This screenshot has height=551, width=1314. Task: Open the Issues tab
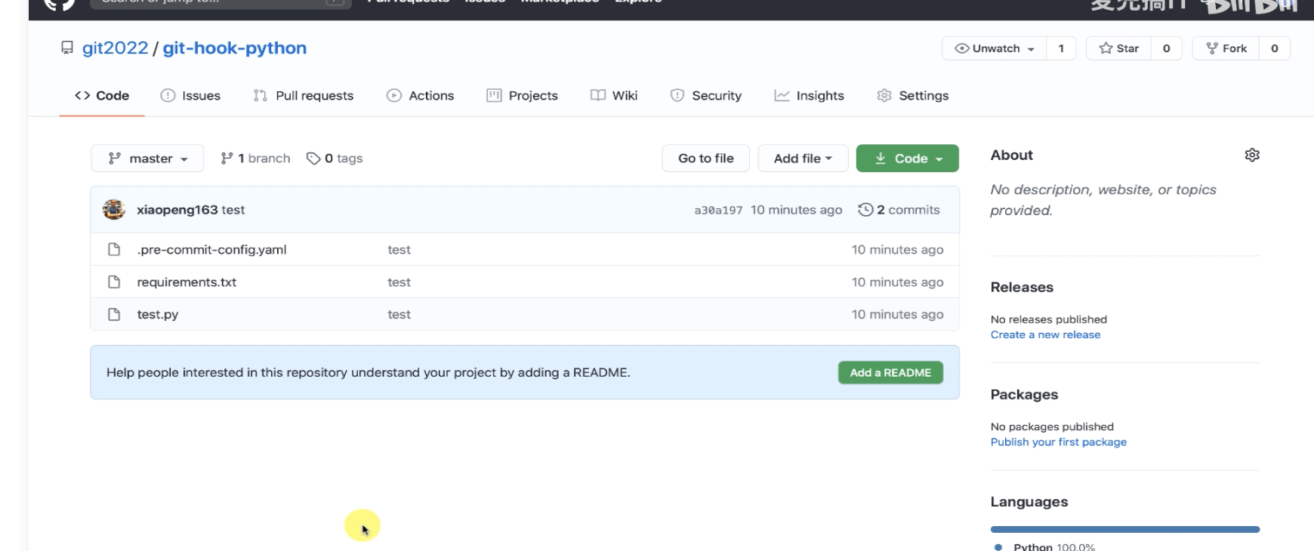click(x=190, y=96)
